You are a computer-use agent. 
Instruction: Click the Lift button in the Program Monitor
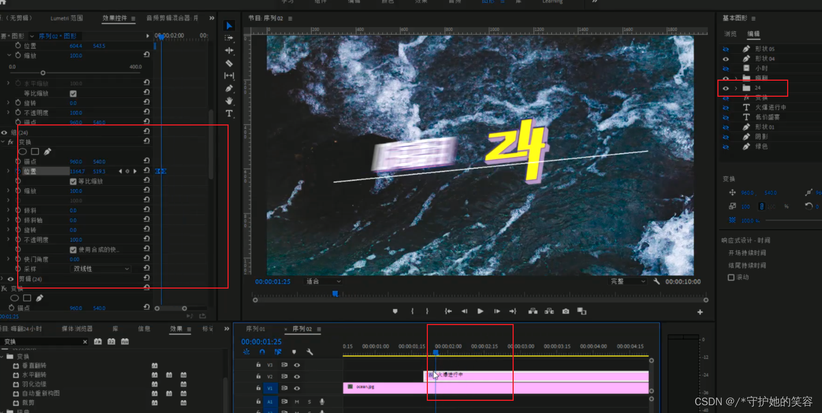533,311
